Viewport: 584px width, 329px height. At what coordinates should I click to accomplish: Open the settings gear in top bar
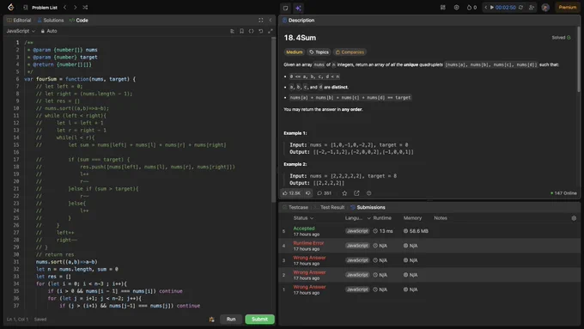tap(456, 8)
